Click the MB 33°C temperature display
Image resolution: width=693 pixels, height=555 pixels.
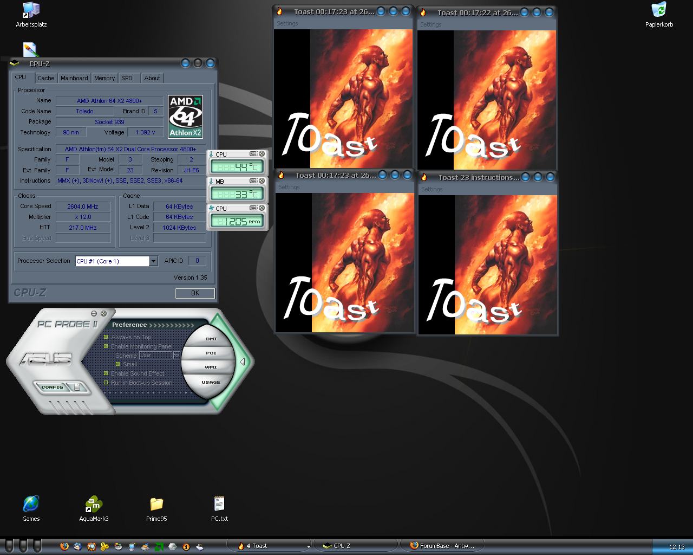237,194
